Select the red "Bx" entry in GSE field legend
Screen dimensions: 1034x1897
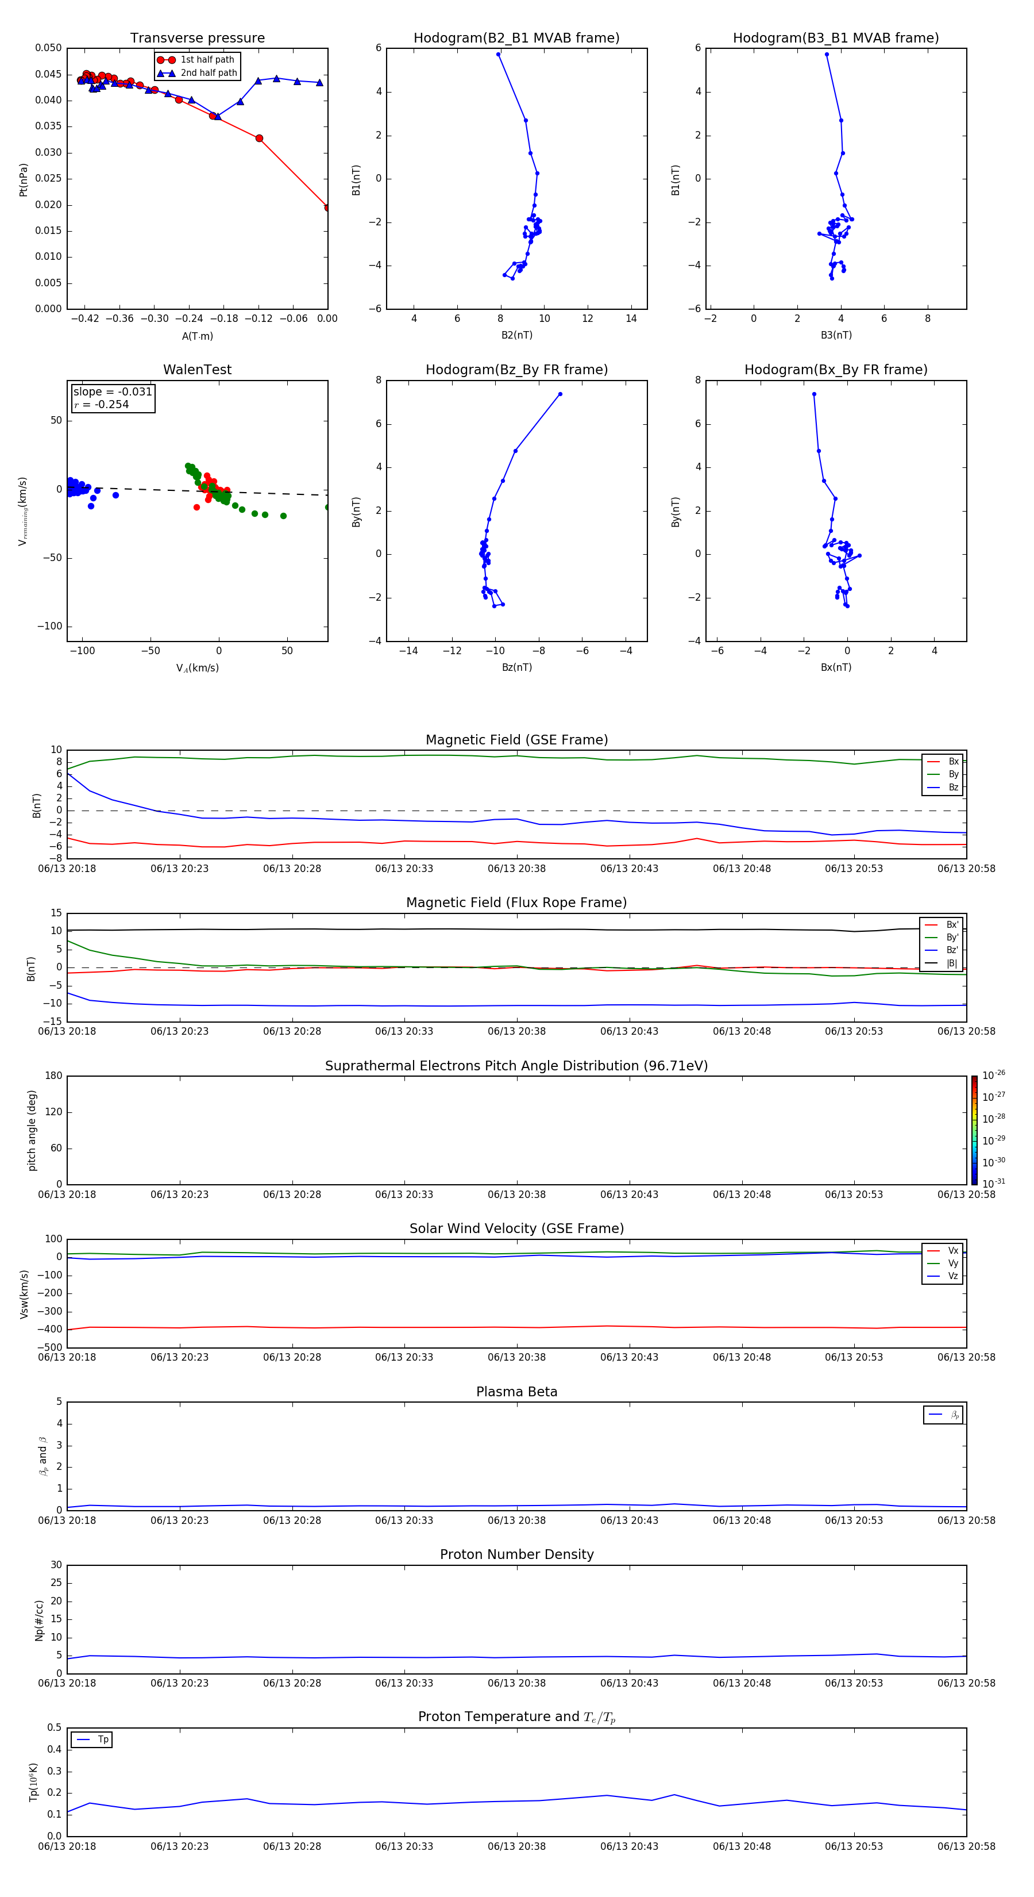click(x=943, y=762)
